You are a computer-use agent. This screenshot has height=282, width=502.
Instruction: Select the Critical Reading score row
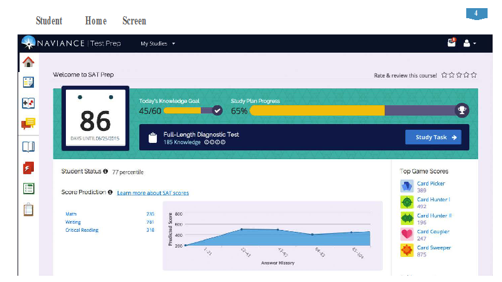110,230
